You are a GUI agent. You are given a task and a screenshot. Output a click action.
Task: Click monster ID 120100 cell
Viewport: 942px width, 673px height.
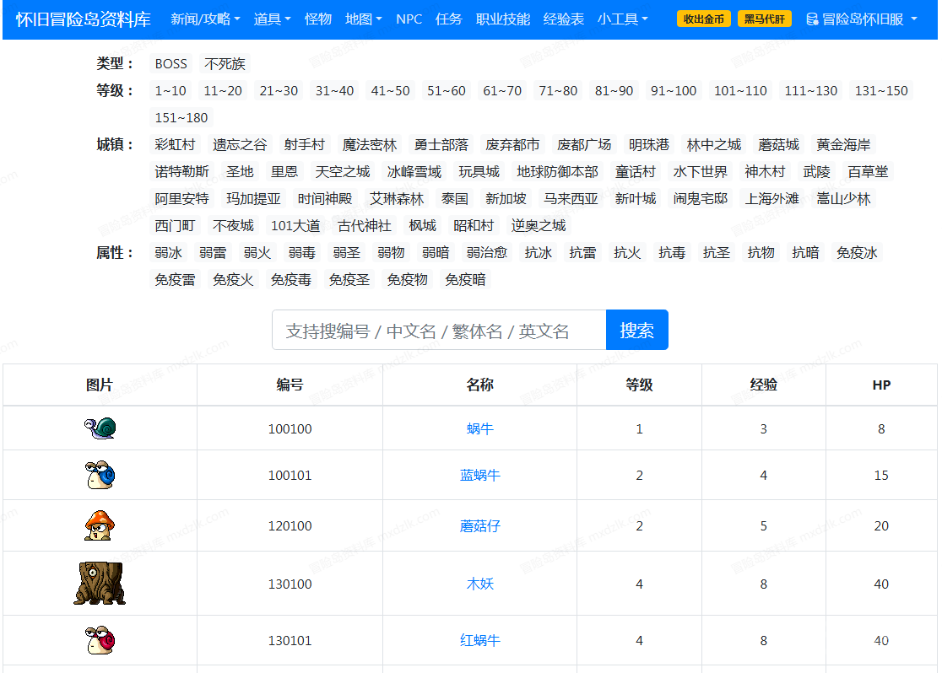tap(290, 526)
